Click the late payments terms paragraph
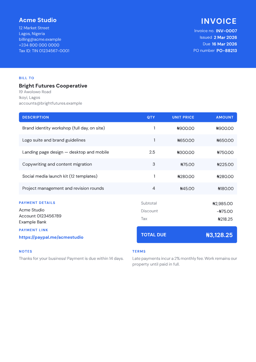The image size is (256, 362). 185,261
